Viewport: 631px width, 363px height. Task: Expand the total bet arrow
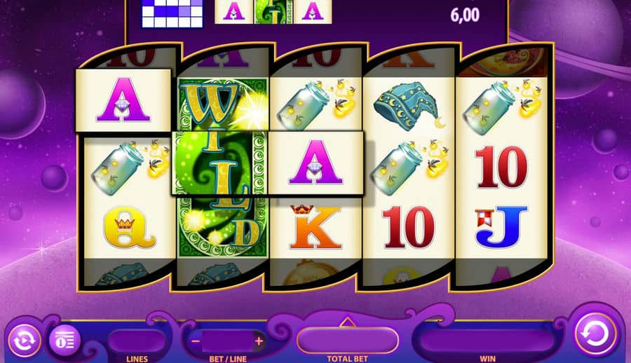click(347, 322)
